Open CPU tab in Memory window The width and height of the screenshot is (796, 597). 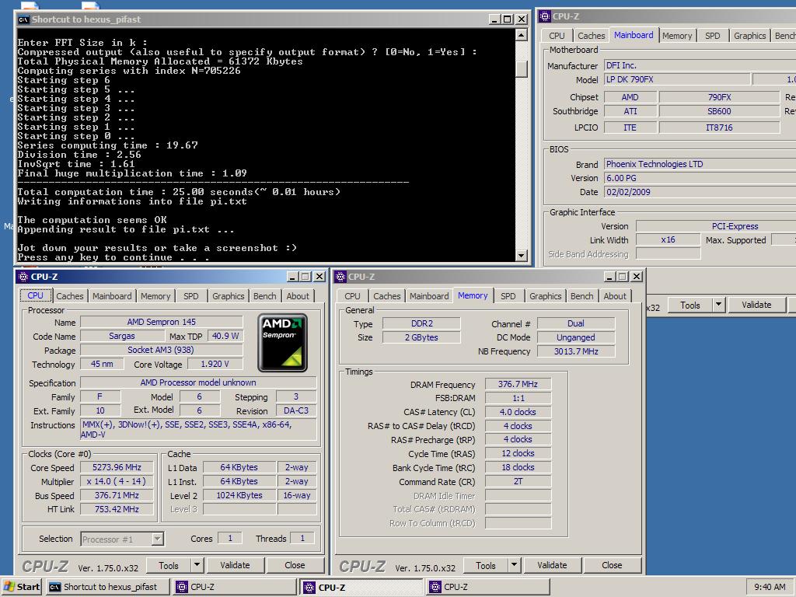coord(352,296)
